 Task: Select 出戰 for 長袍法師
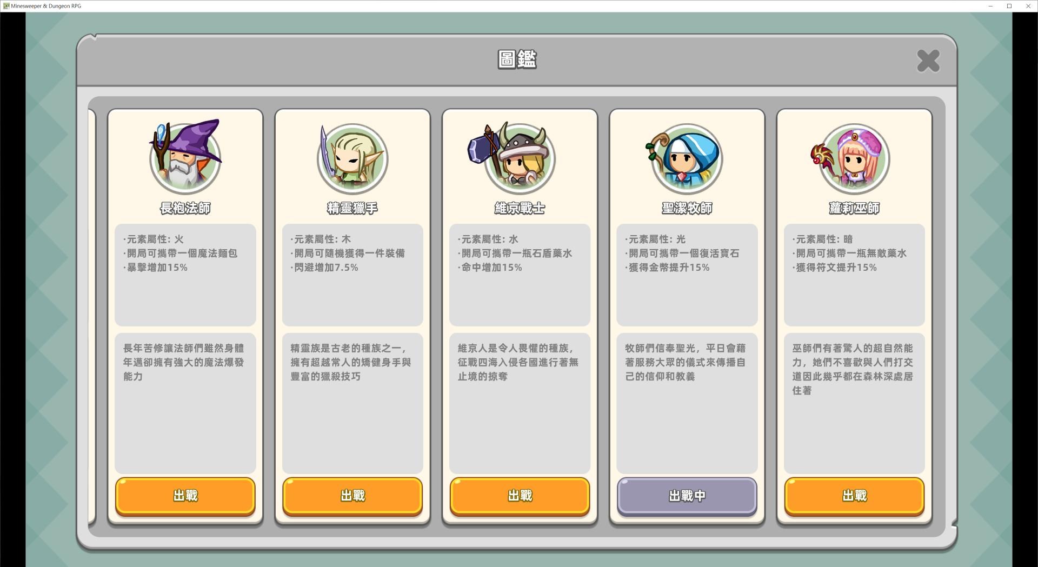[185, 496]
